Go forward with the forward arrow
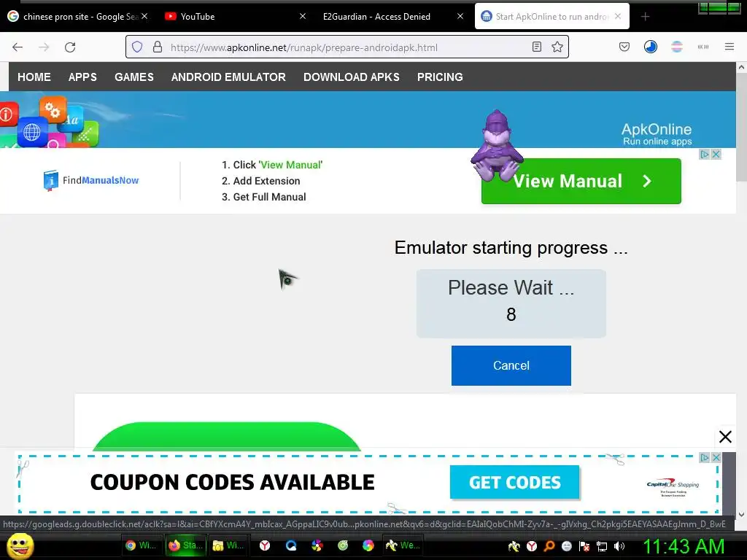Screen dimensions: 747x560 pos(44,47)
